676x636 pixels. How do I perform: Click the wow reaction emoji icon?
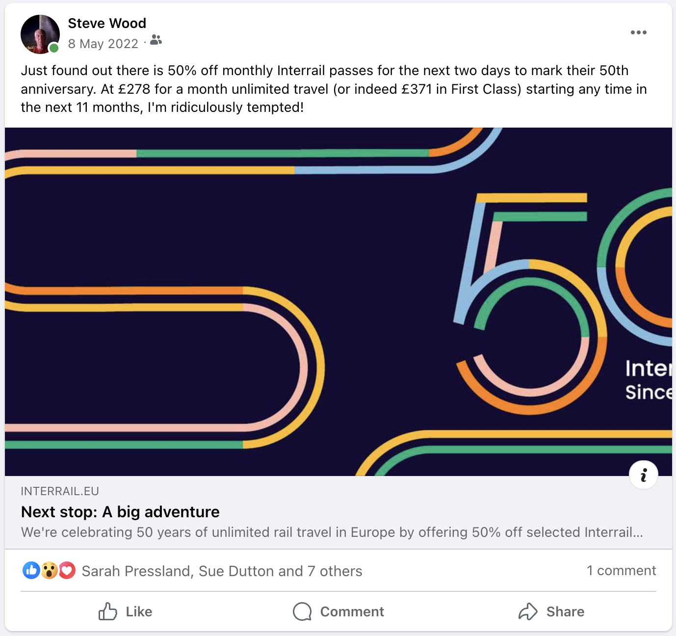coord(49,570)
